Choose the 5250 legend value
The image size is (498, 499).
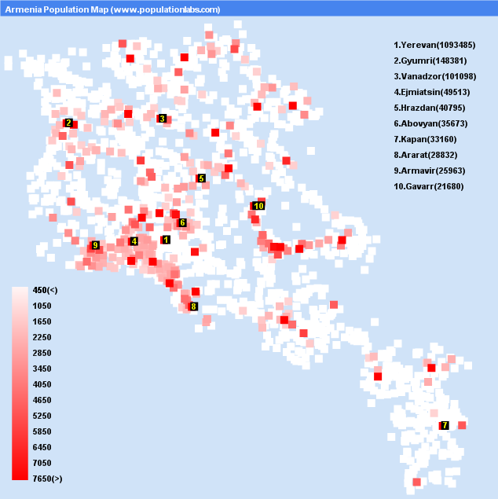42,416
